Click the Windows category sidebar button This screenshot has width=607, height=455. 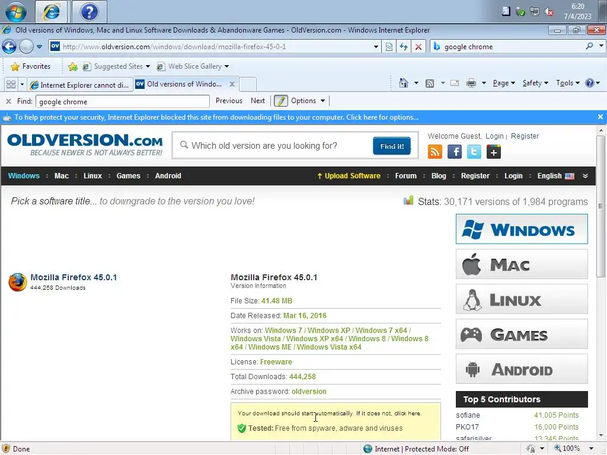point(522,229)
